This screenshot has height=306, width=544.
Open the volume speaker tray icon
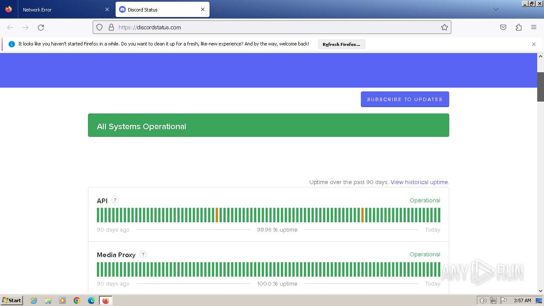pyautogui.click(x=483, y=300)
